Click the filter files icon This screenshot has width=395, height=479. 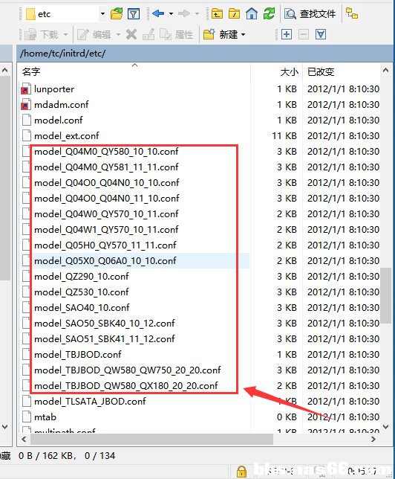[x=134, y=14]
